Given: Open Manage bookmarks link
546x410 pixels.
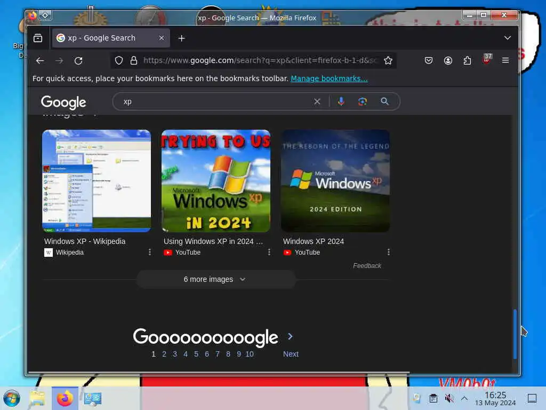Looking at the screenshot, I should pos(329,78).
